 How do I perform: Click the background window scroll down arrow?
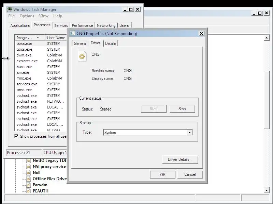pyautogui.click(x=267, y=190)
